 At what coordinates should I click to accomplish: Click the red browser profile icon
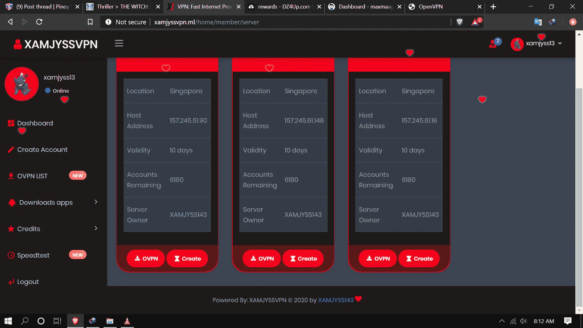point(573,22)
